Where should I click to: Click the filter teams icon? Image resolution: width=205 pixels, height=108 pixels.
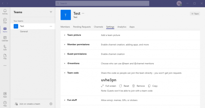coord(51,12)
